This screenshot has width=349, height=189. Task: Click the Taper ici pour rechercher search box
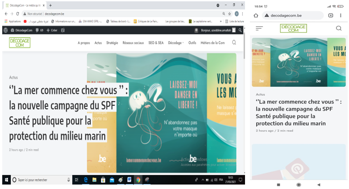point(41,180)
